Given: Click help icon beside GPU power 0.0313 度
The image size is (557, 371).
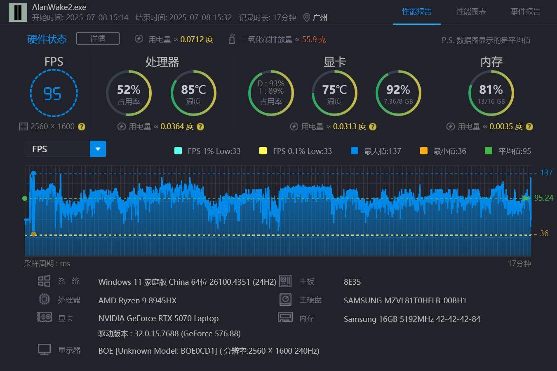Looking at the screenshot, I should click(373, 127).
